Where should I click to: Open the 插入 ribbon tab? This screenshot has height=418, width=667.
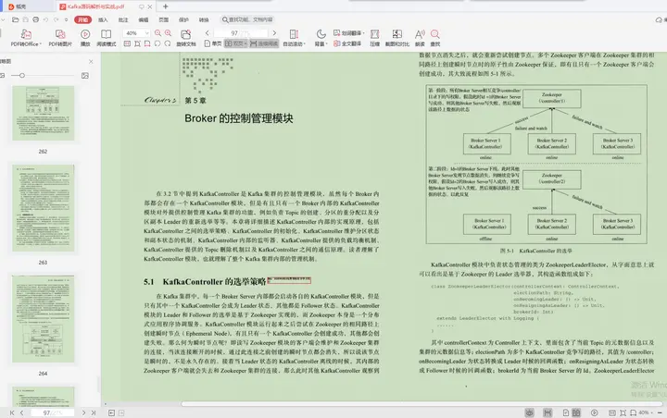point(103,19)
